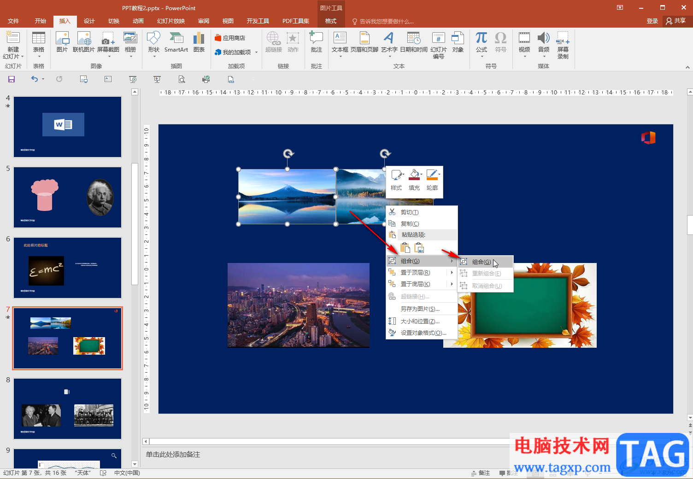Viewport: 693px width, 479px height.
Task: Click the print preview magnifier icon
Action: [x=182, y=79]
